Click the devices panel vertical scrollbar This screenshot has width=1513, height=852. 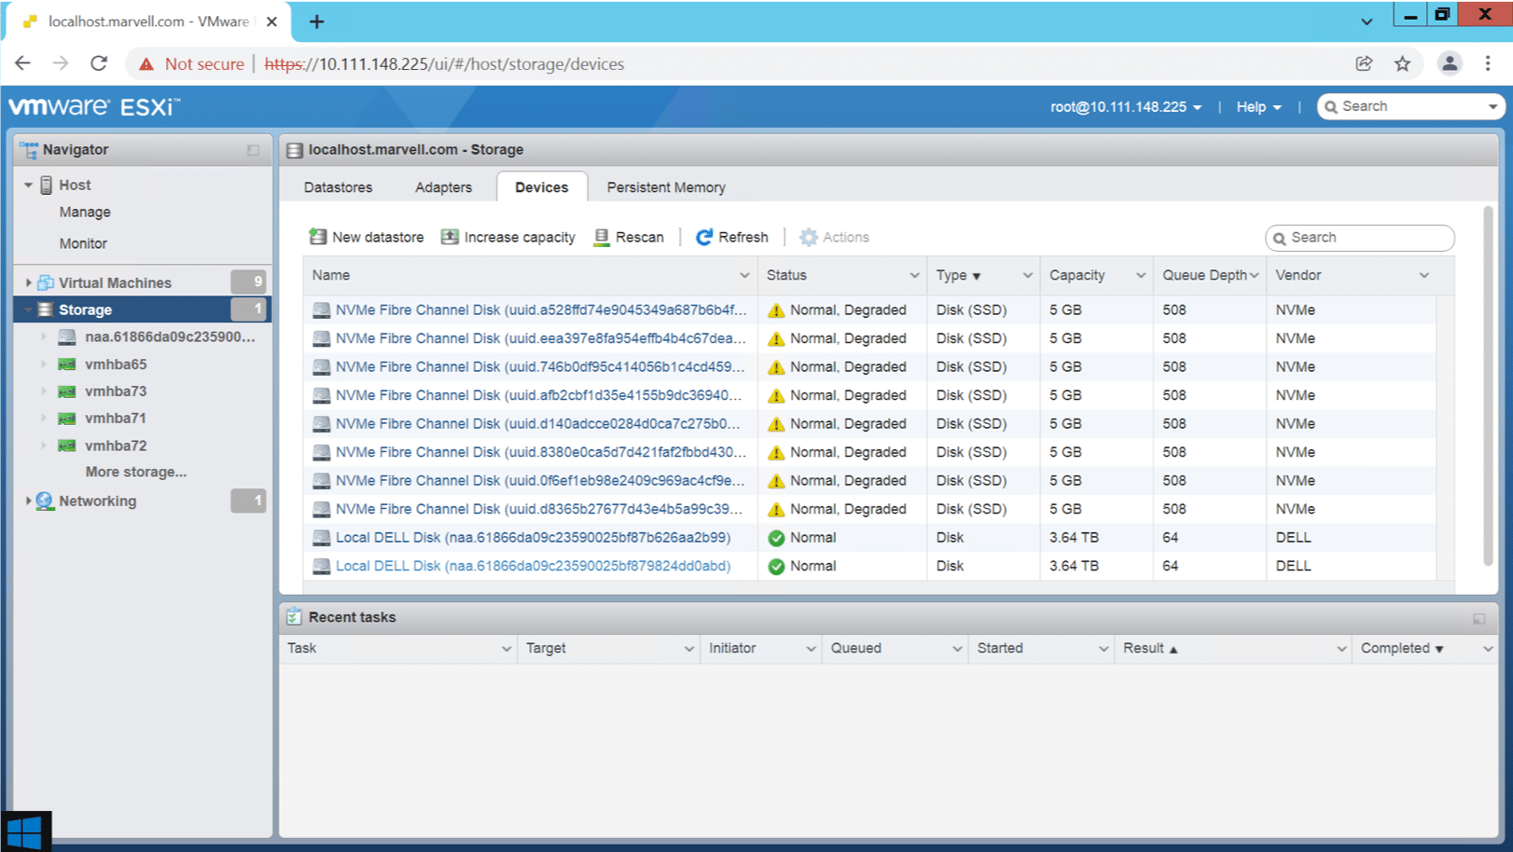(x=1488, y=386)
